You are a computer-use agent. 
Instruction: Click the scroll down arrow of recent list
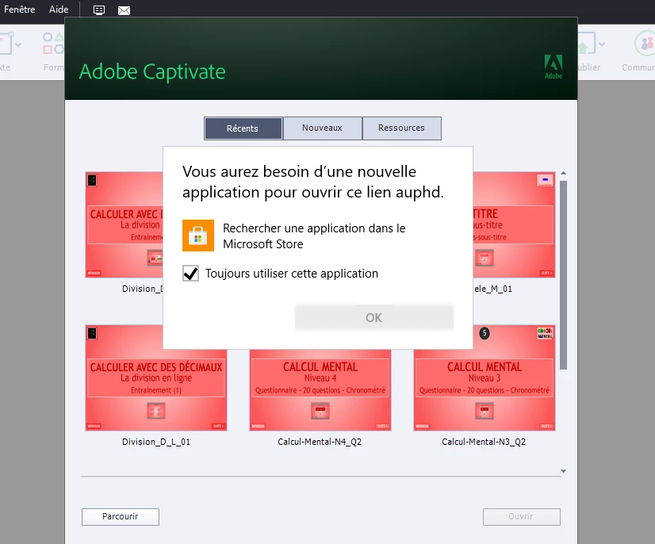(x=564, y=471)
